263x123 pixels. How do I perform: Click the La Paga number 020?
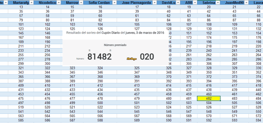pyautogui.click(x=147, y=56)
